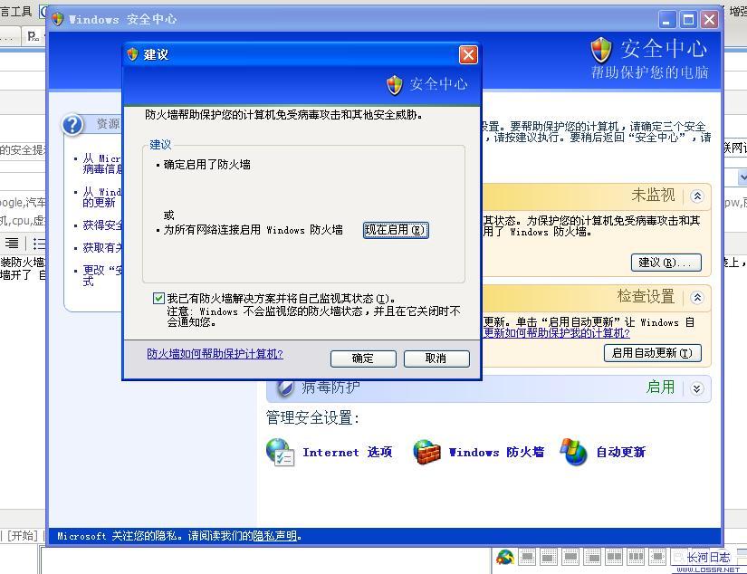747x574 pixels.
Task: Click the green 启用 status text
Action: point(660,387)
